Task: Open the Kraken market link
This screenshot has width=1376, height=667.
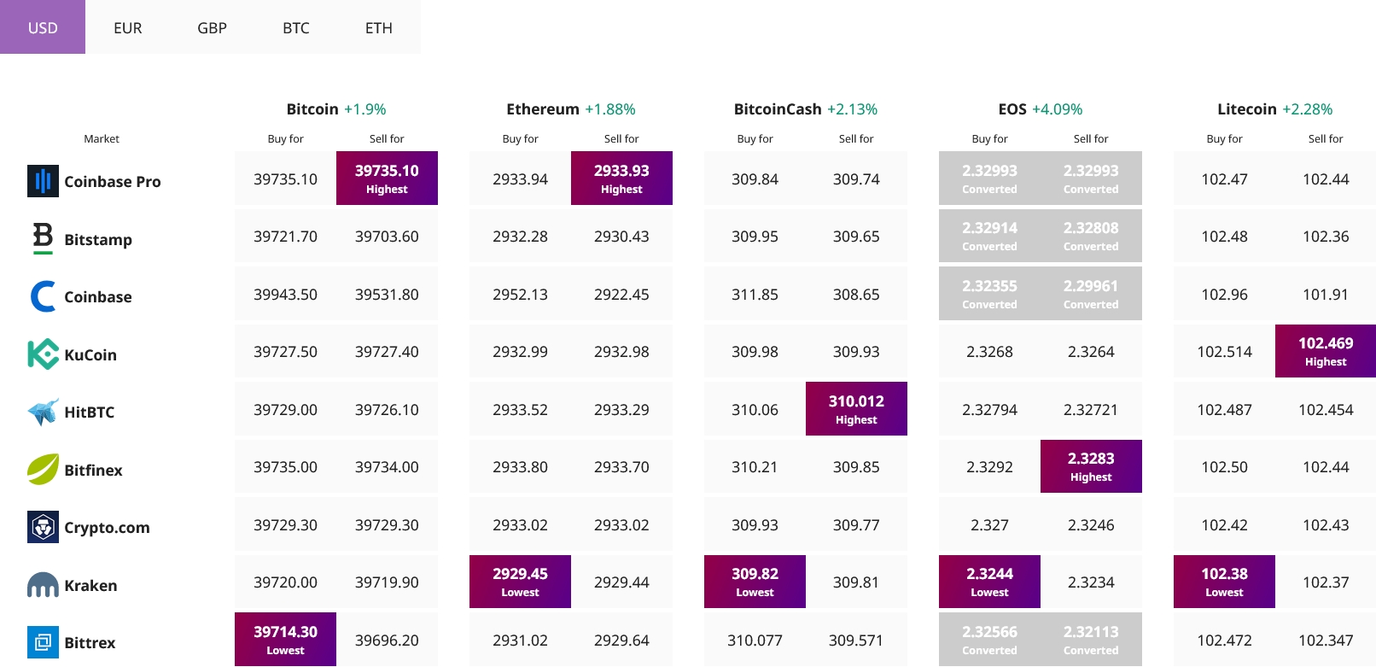Action: (90, 585)
